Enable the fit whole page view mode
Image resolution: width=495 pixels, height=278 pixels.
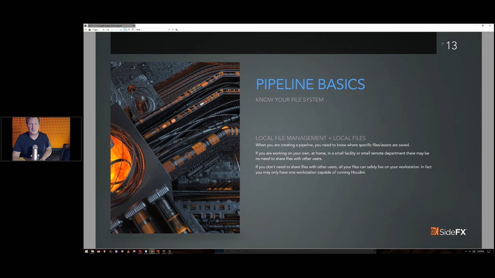[x=125, y=30]
